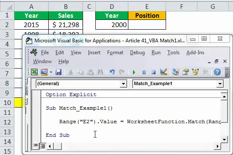Screen dimensions: 233x155
Task: Click the empty Position cell E2
Action: [x=147, y=25]
